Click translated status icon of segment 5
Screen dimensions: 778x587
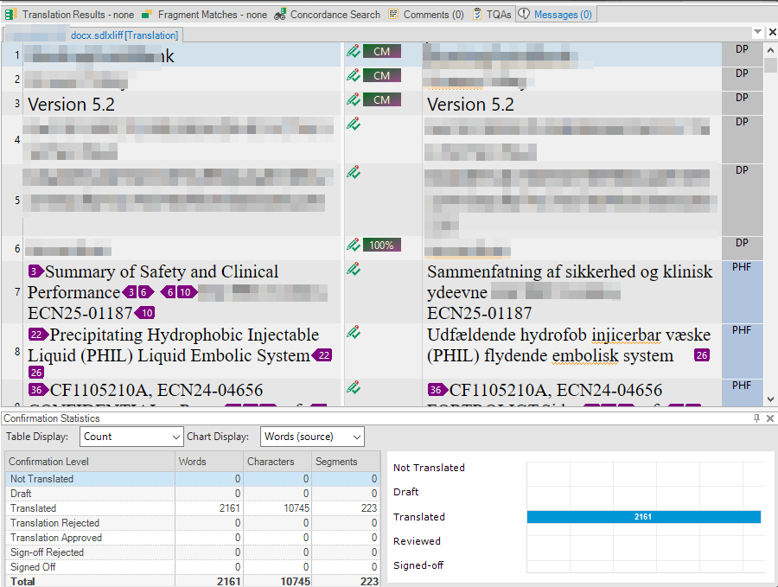click(x=354, y=172)
